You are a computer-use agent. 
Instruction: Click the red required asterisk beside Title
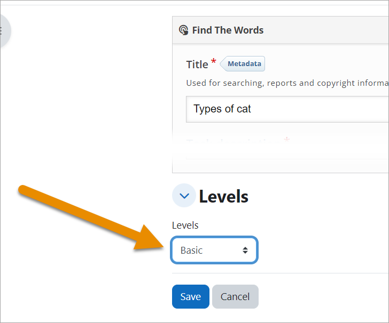point(214,62)
